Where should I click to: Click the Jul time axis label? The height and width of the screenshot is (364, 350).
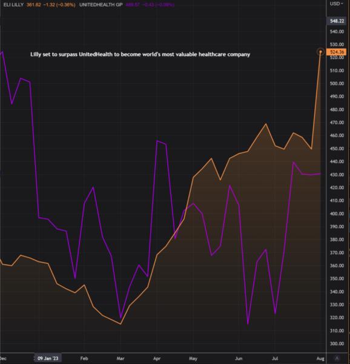275,359
